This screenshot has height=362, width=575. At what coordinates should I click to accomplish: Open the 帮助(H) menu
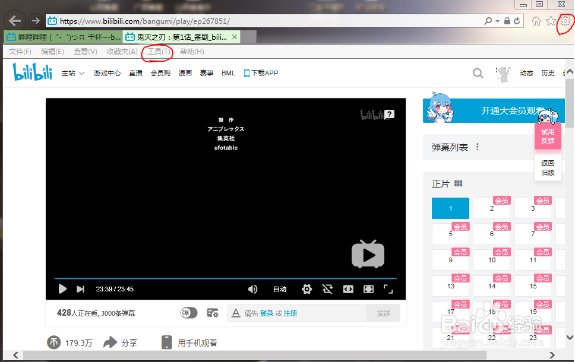tap(192, 52)
